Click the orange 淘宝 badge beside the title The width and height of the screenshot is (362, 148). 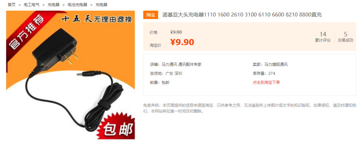pyautogui.click(x=150, y=15)
